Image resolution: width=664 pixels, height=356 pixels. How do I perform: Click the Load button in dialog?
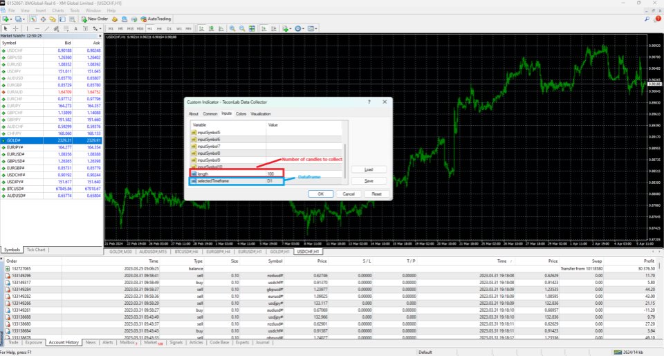tap(369, 169)
